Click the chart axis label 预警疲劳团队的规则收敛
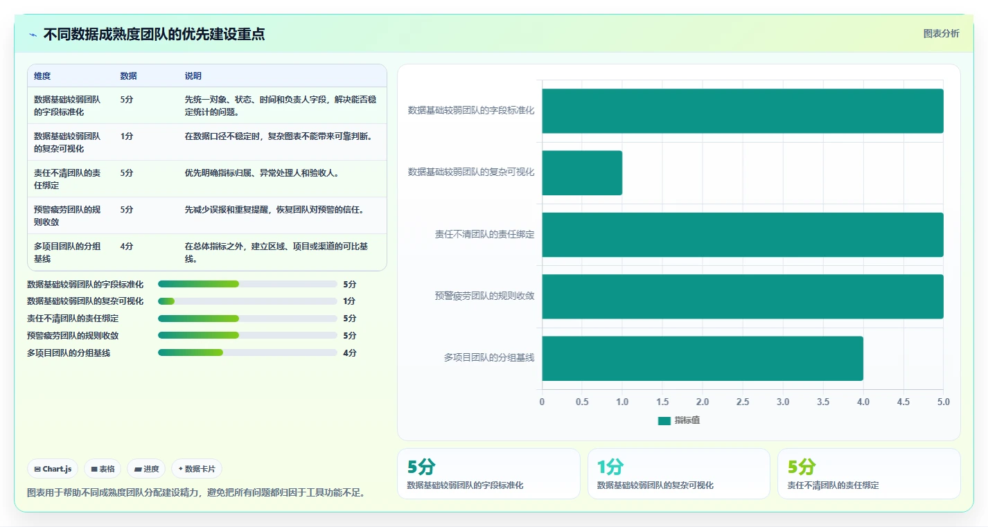Viewport: 988px width, 527px height. pos(485,296)
